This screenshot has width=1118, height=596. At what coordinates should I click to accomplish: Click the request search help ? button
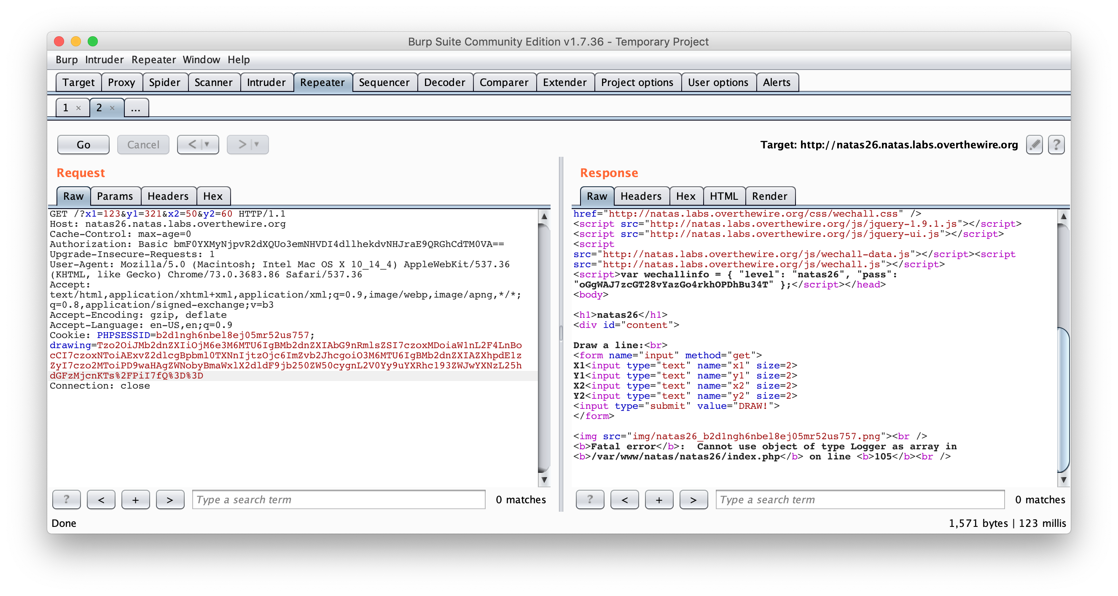click(x=67, y=499)
